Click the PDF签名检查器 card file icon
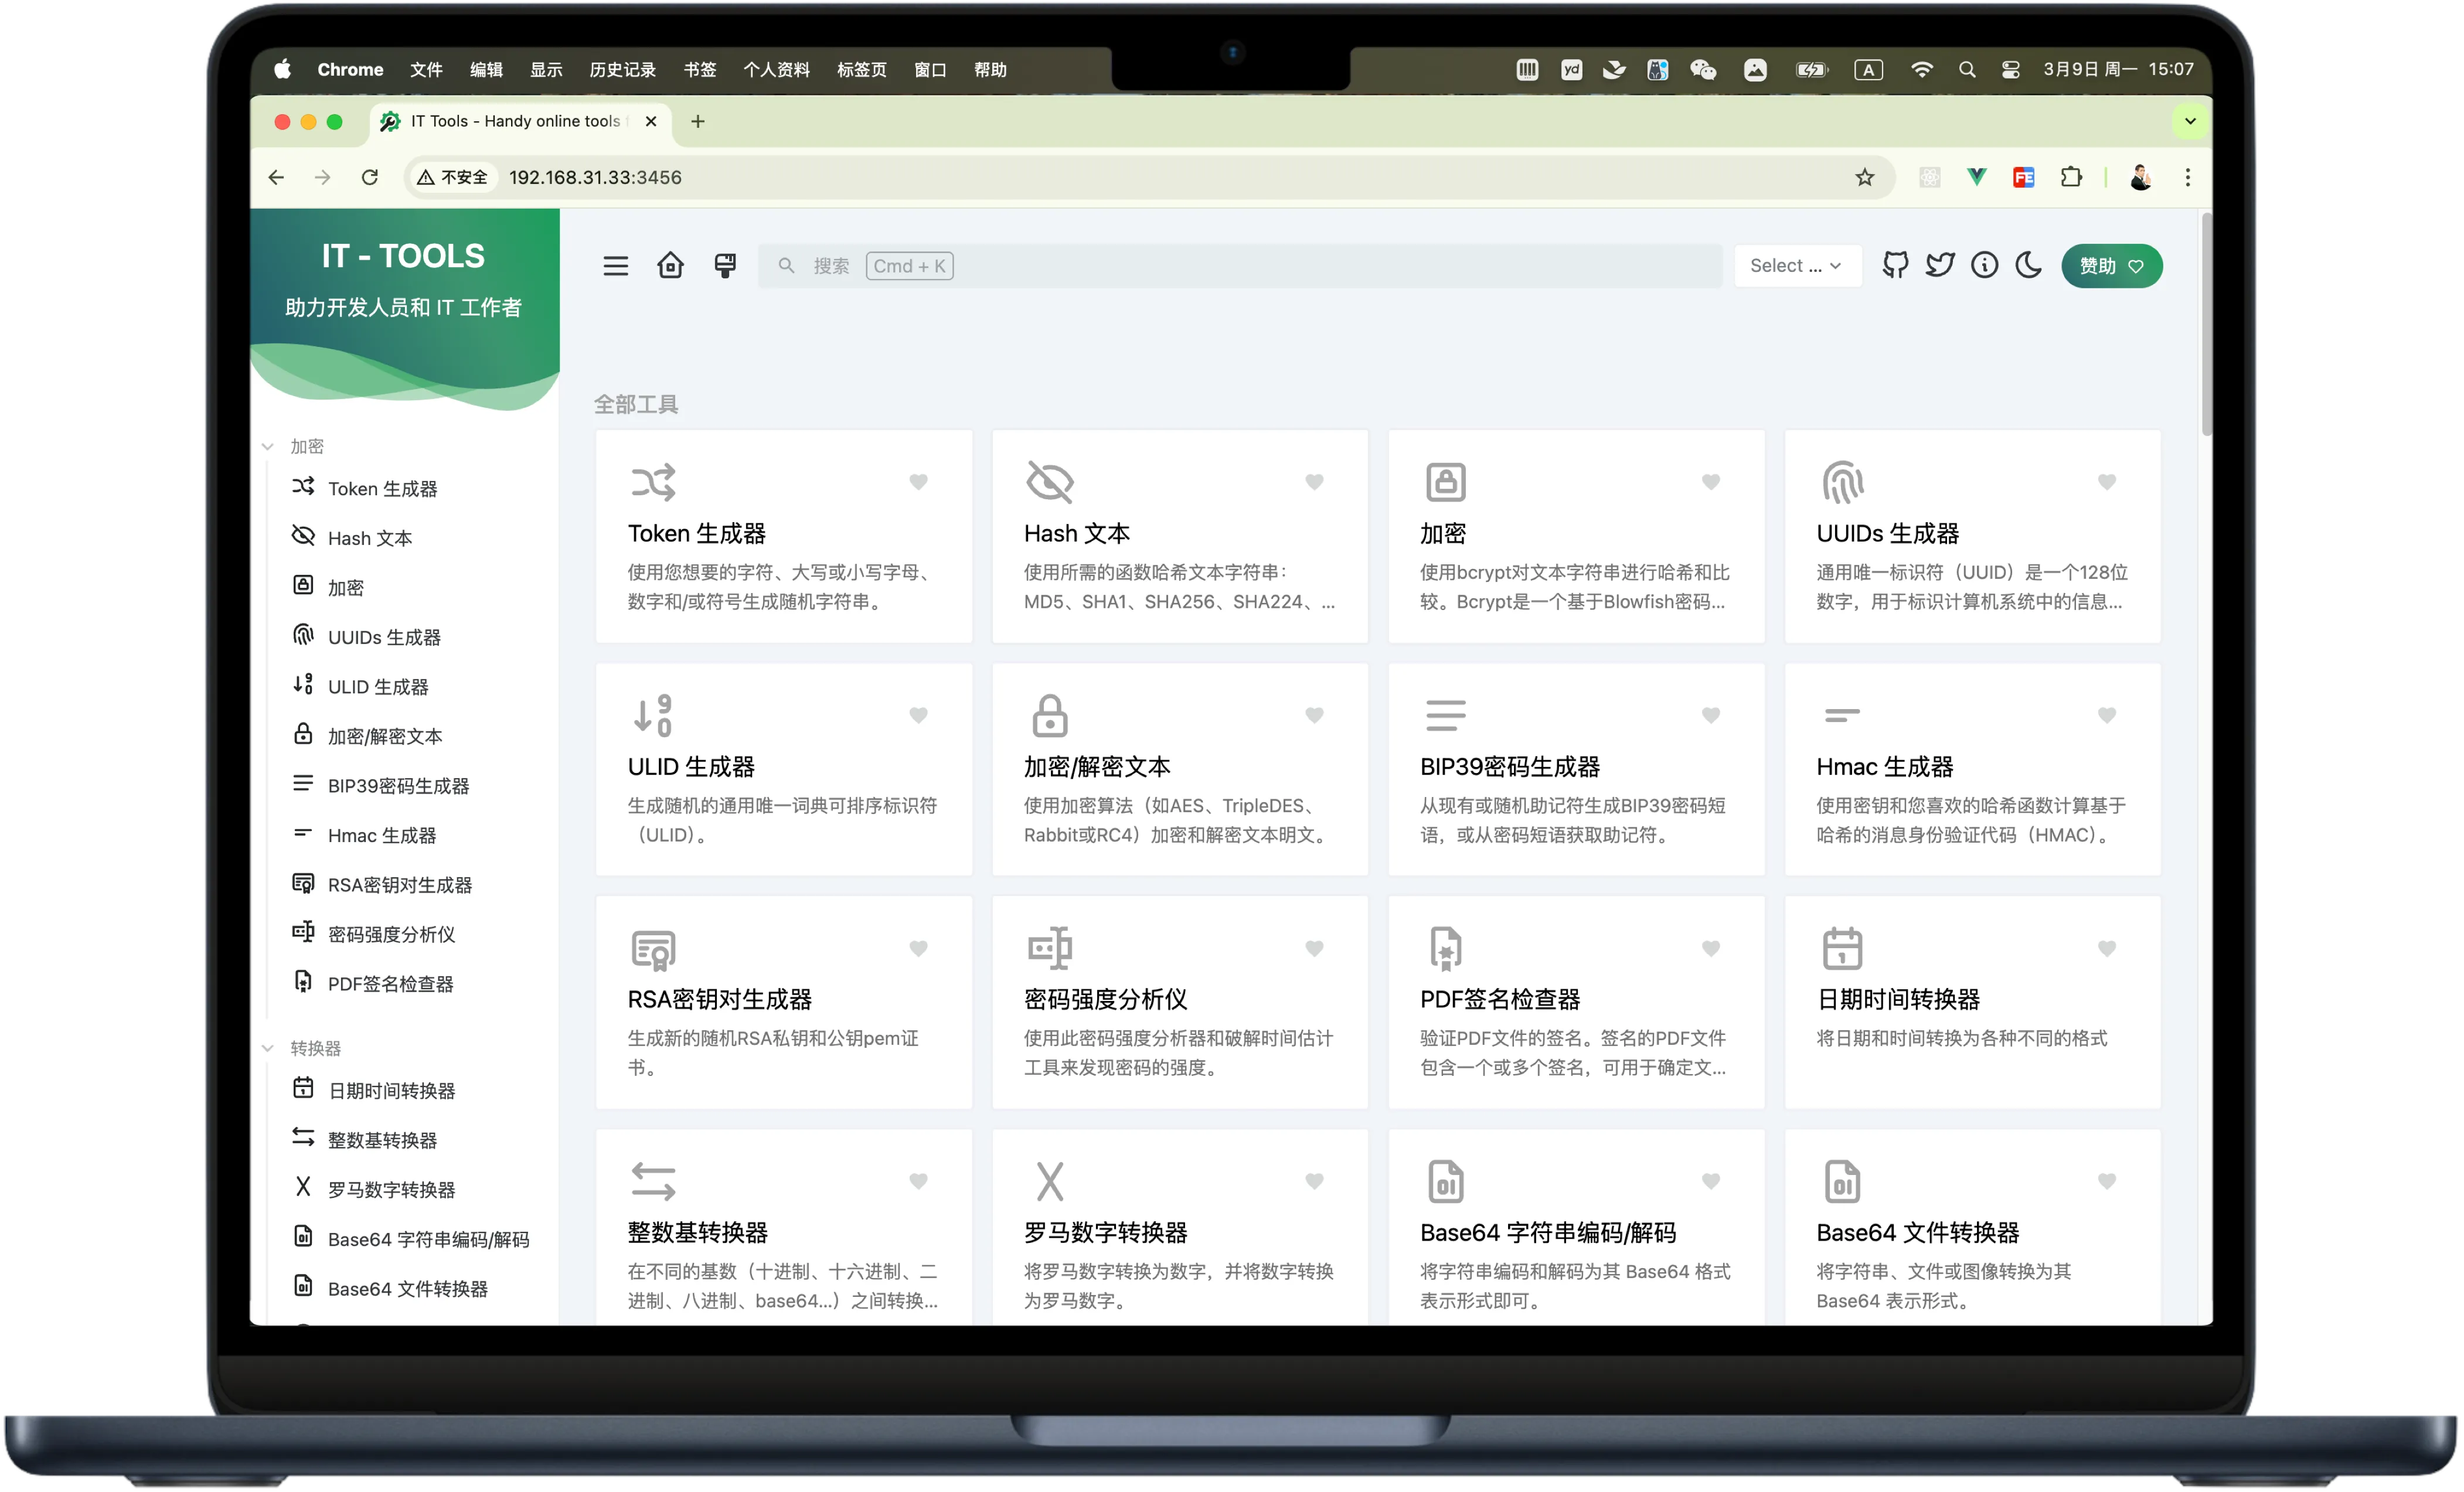Image resolution: width=2464 pixels, height=1492 pixels. (x=1445, y=948)
